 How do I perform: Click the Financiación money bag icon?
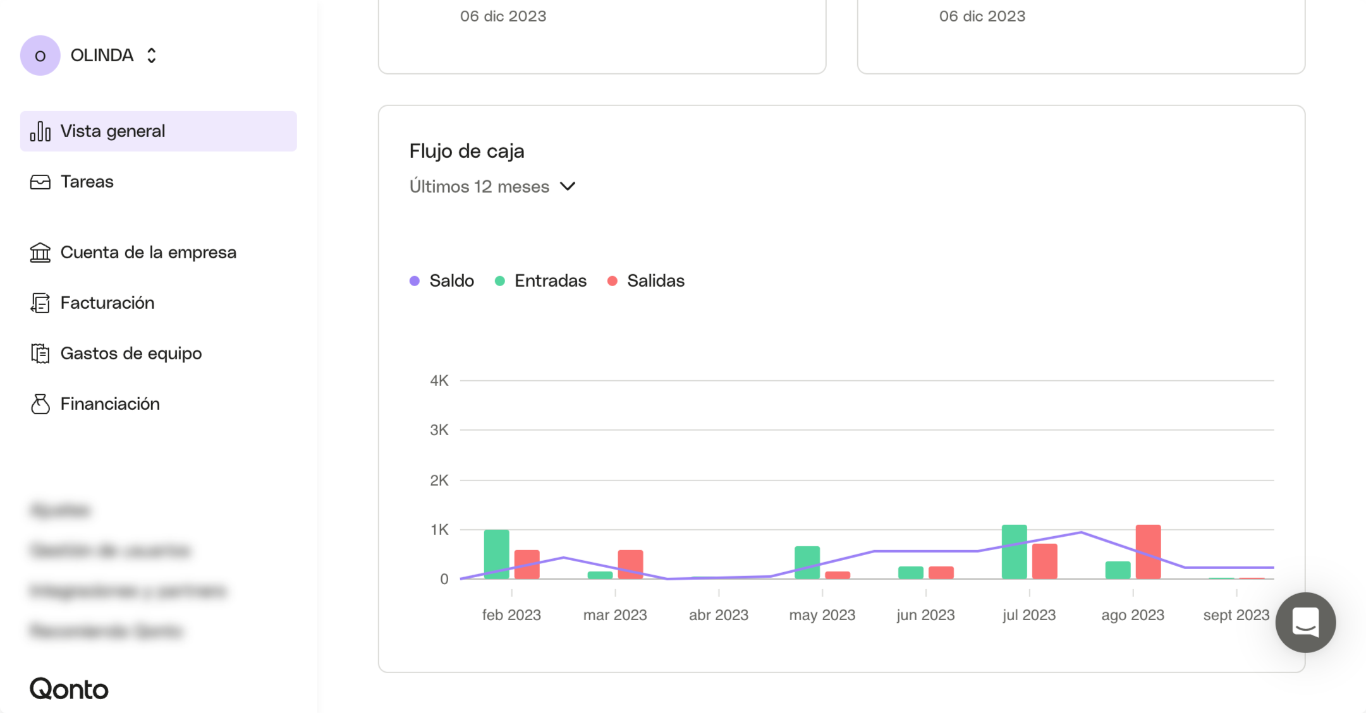point(40,404)
